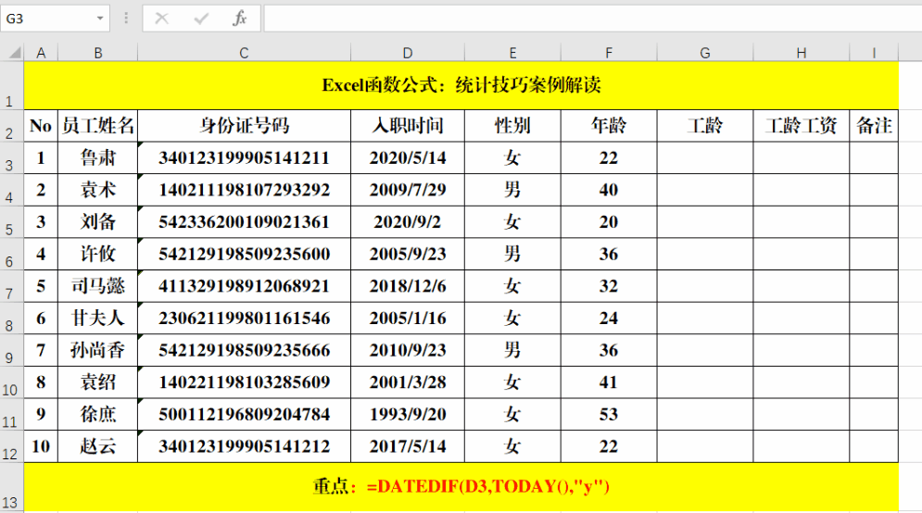This screenshot has height=513, width=922.
Task: Click hire date cell '2017/5/14'
Action: coord(408,446)
